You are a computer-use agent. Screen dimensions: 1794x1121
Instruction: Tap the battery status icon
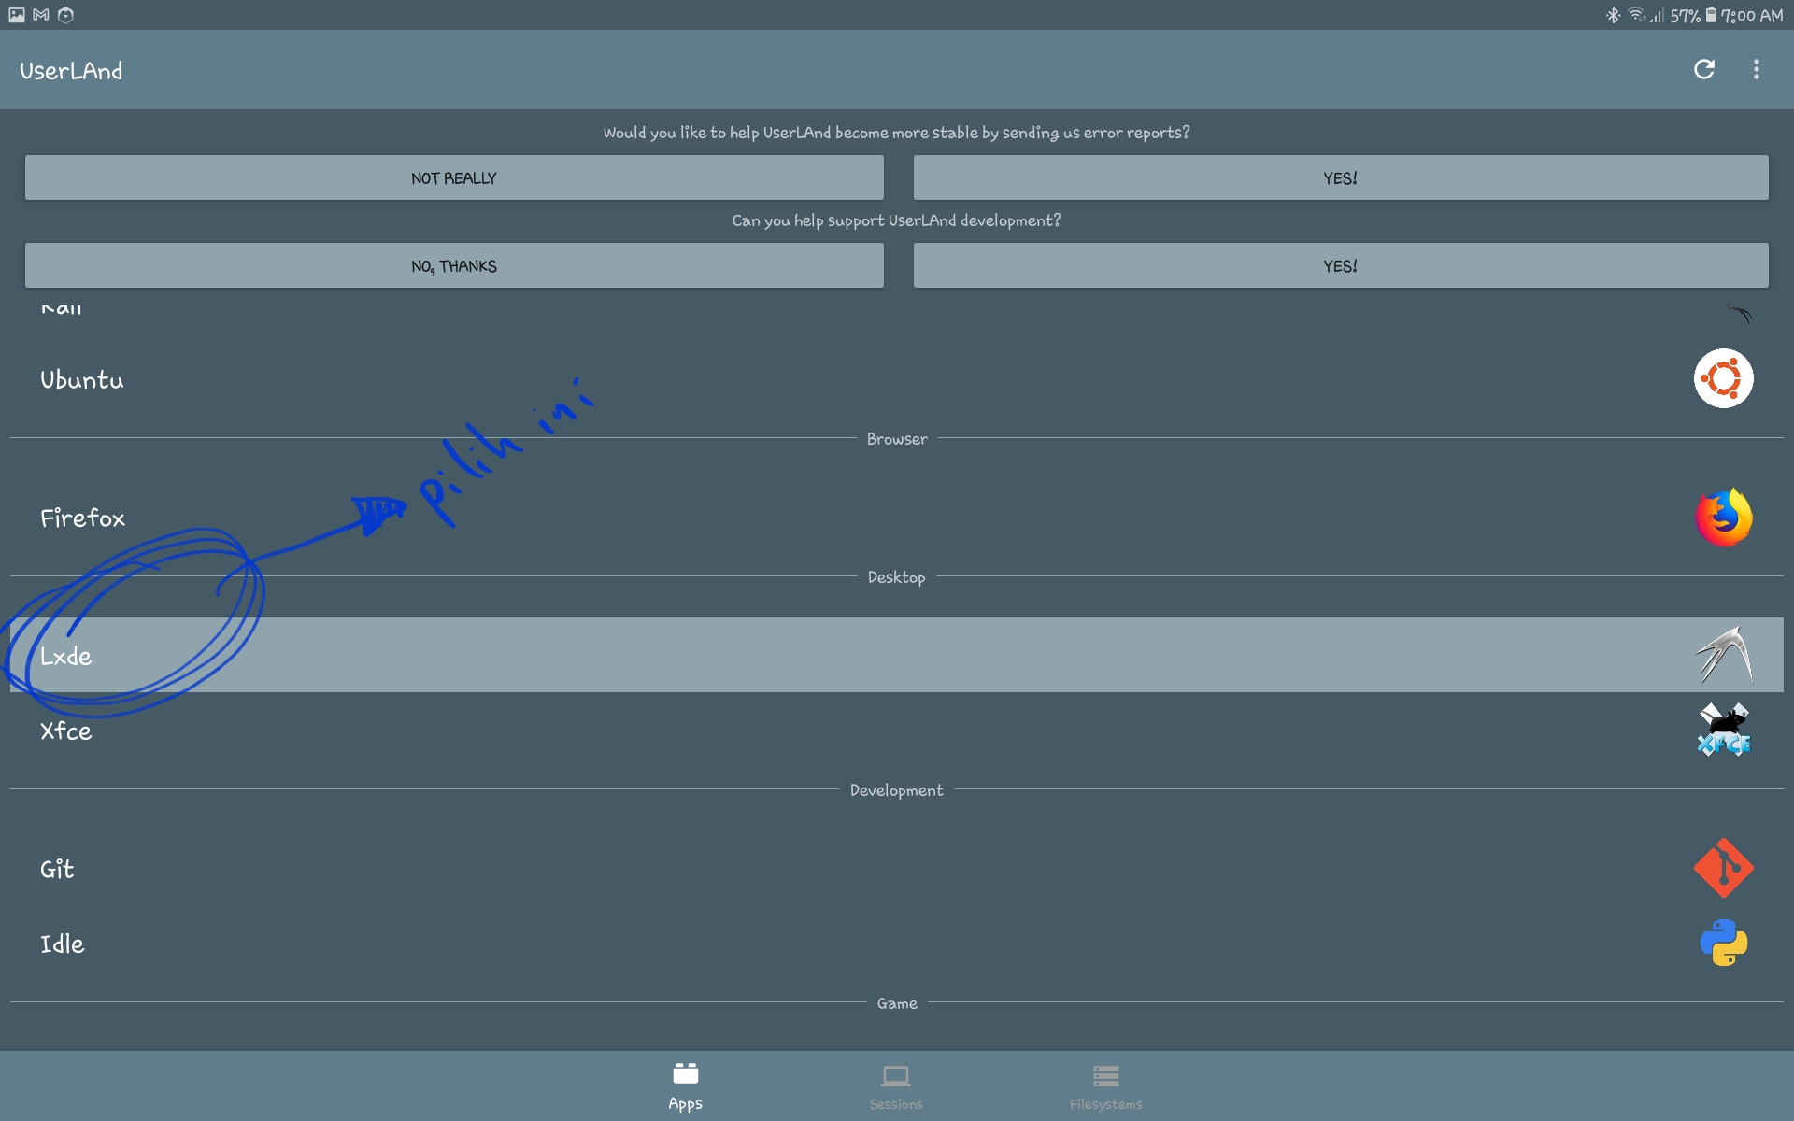click(x=1711, y=15)
